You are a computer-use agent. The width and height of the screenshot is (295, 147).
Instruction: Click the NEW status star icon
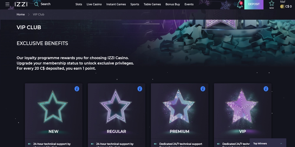[x=271, y=4]
